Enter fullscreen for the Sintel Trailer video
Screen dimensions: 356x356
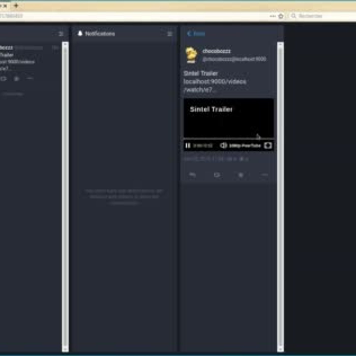pyautogui.click(x=268, y=145)
